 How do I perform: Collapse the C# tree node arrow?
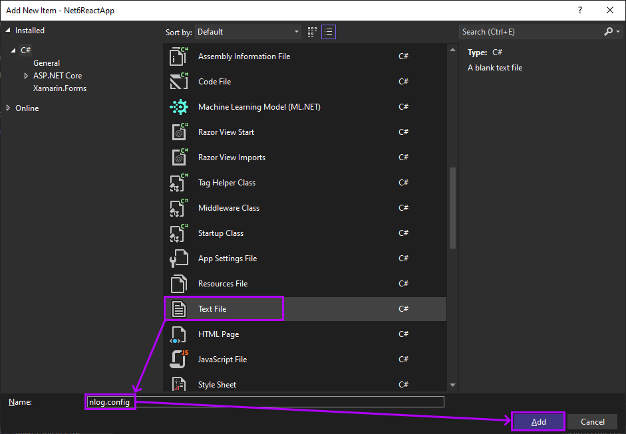pos(13,51)
